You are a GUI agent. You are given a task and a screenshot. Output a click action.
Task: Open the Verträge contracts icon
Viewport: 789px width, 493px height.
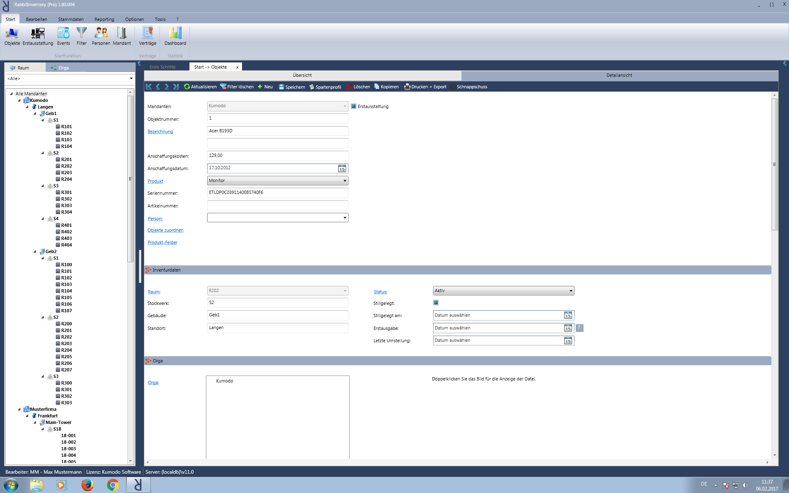coord(148,34)
